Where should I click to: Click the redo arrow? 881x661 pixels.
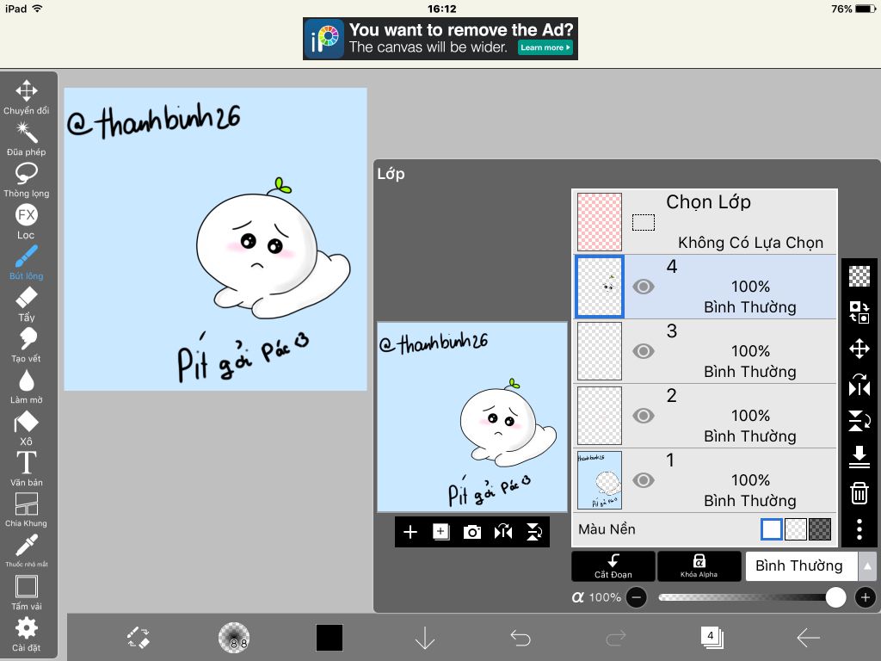(x=616, y=638)
